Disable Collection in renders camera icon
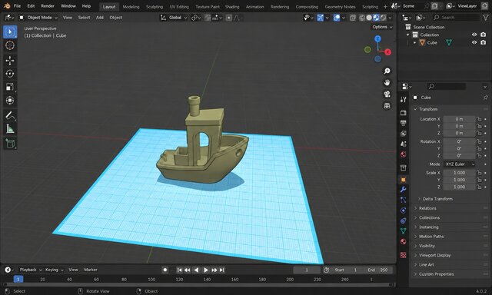This screenshot has height=295, width=492. [x=484, y=35]
